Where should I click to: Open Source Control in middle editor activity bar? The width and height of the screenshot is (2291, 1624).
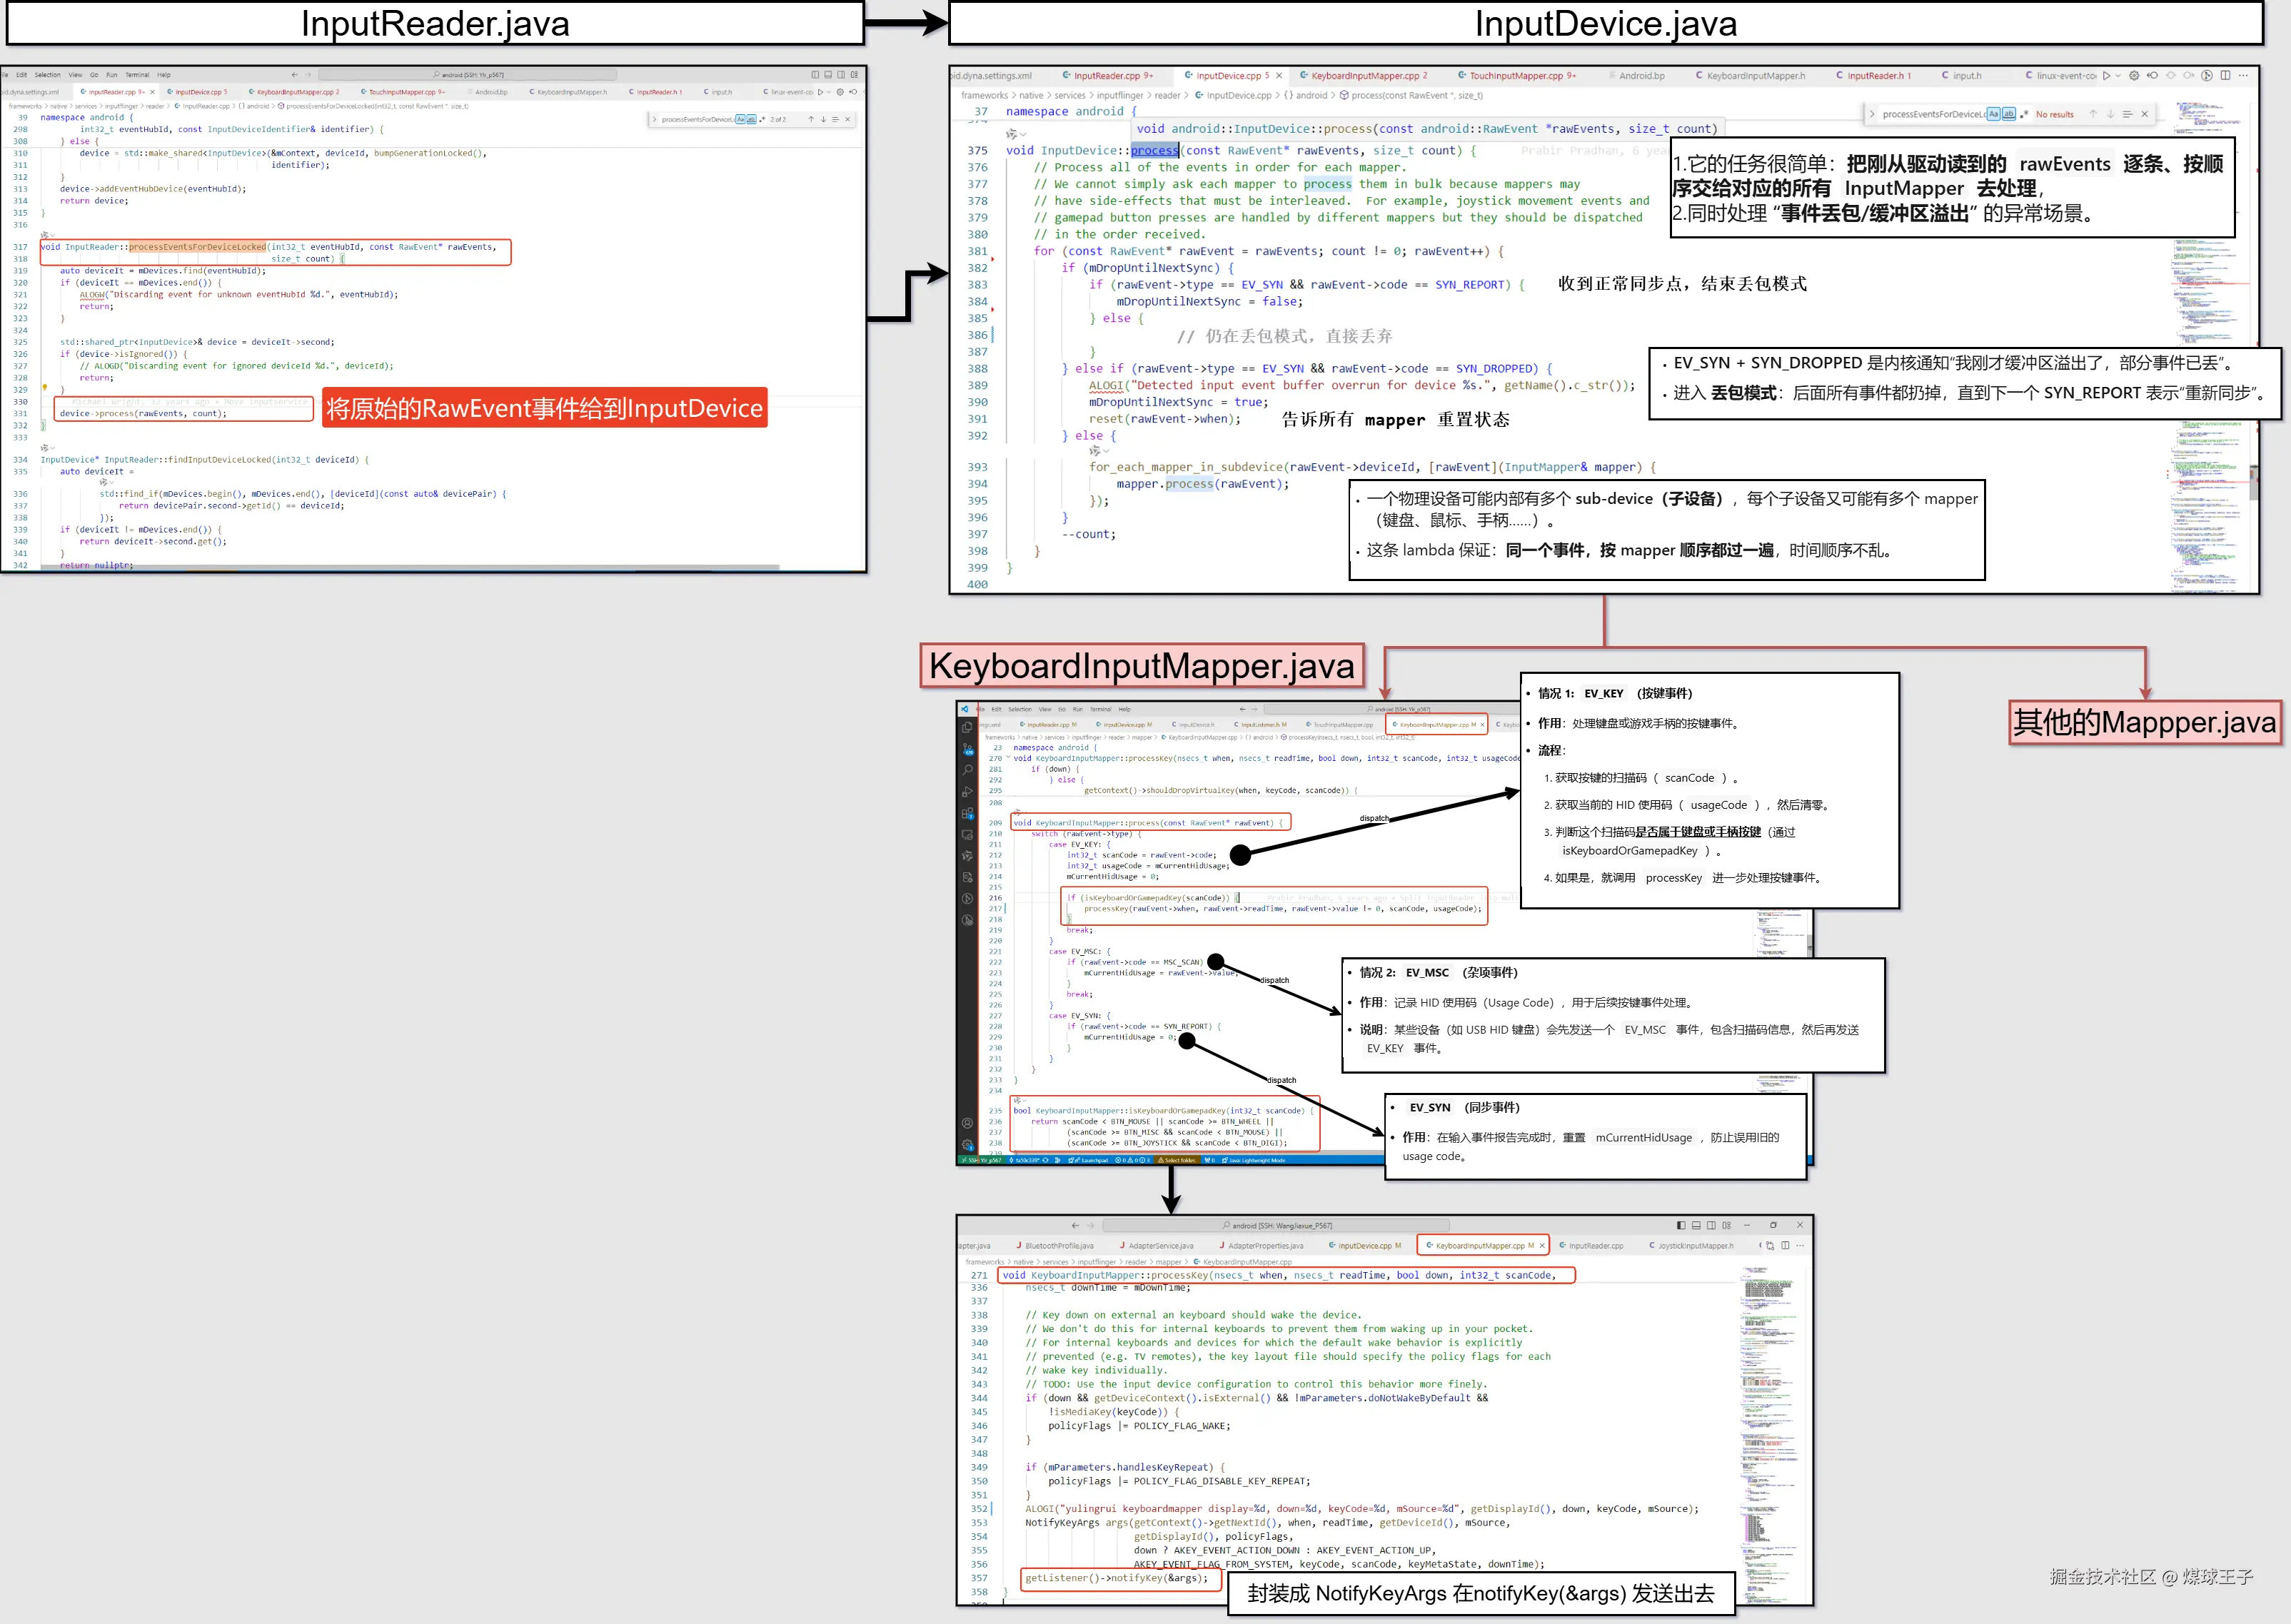[x=968, y=749]
